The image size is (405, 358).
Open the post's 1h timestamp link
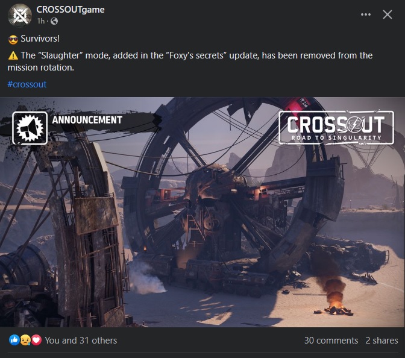pos(41,21)
